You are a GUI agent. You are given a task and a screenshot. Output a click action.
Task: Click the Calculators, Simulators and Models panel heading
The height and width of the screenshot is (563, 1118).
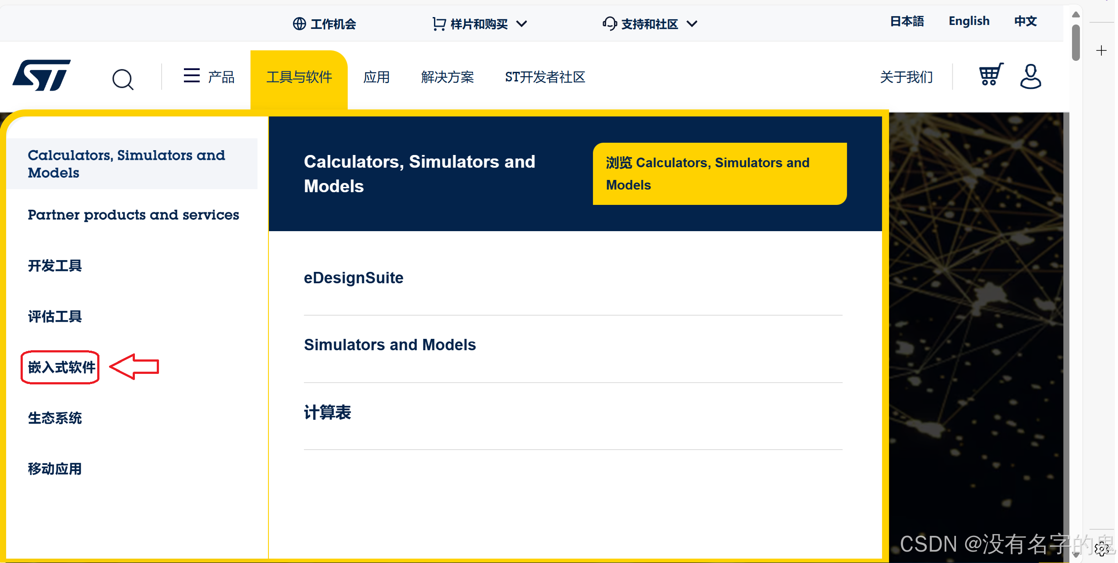(420, 174)
